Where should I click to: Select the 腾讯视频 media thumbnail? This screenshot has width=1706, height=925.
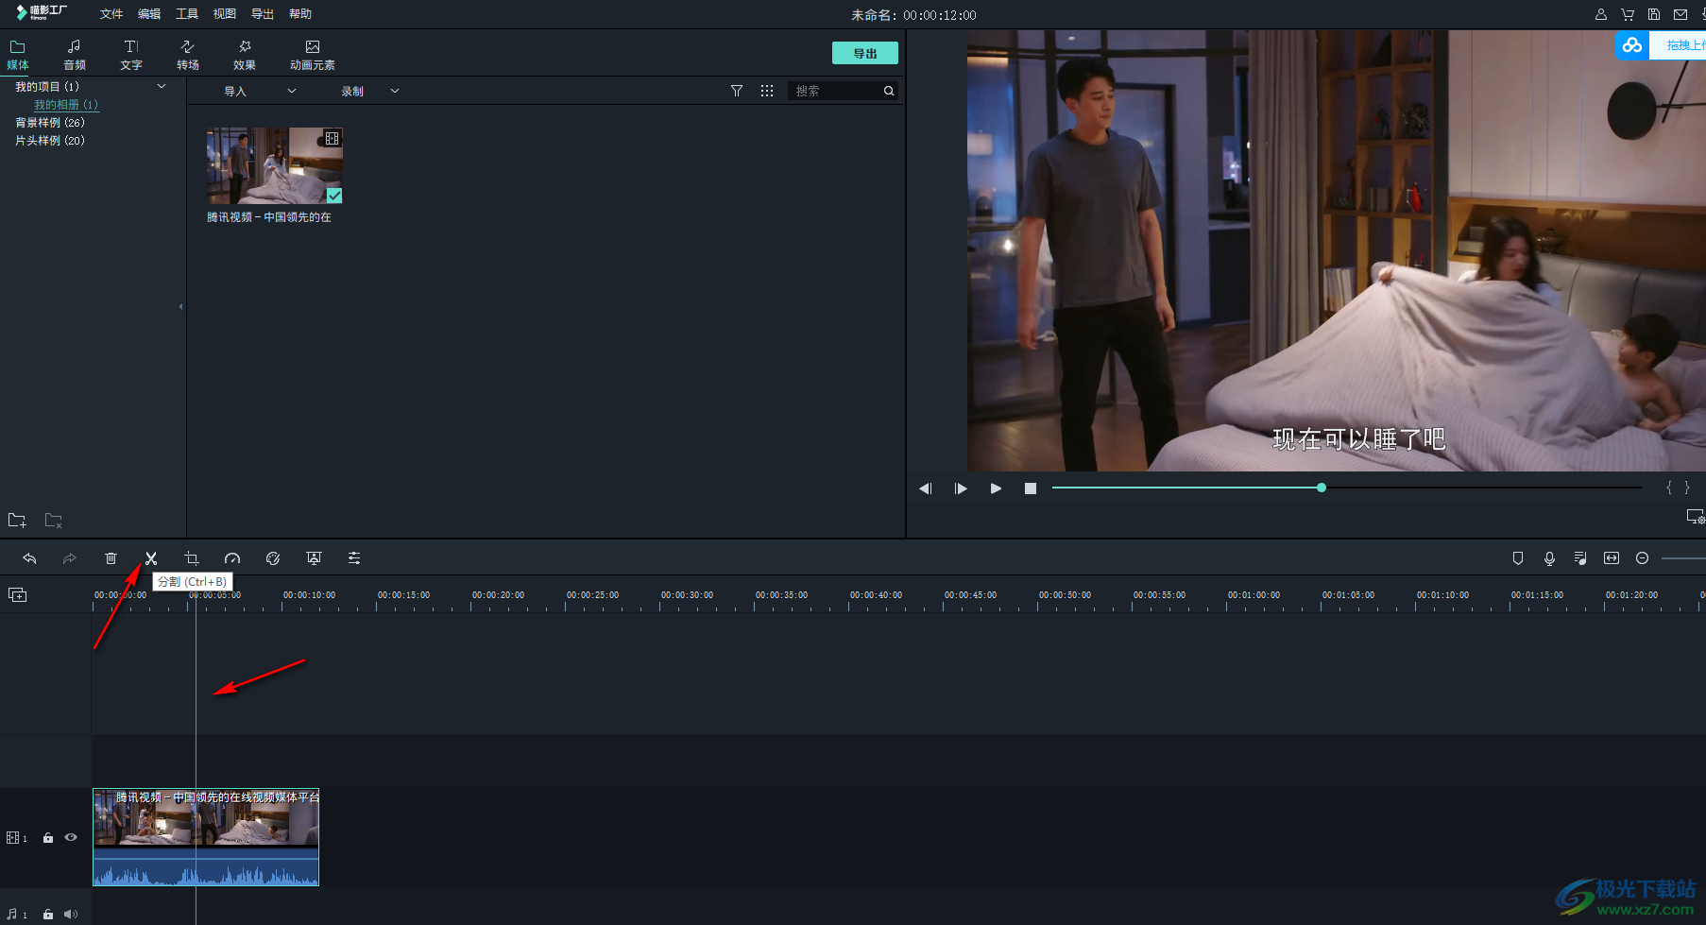275,166
